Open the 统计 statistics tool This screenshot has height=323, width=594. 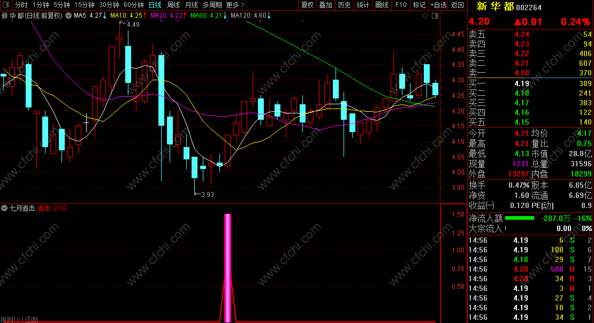coord(363,5)
